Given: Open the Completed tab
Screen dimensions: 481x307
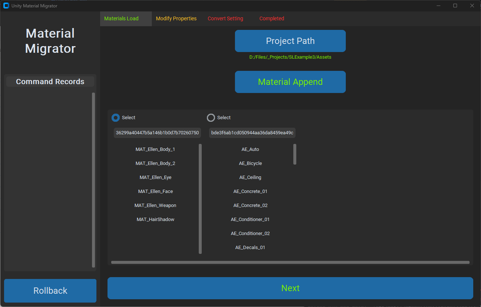Looking at the screenshot, I should (x=272, y=18).
